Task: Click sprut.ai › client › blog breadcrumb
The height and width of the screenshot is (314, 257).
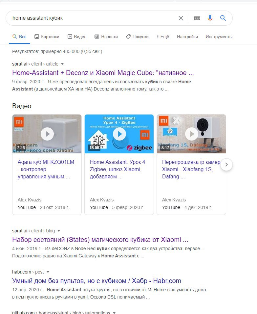Action: 33,231
